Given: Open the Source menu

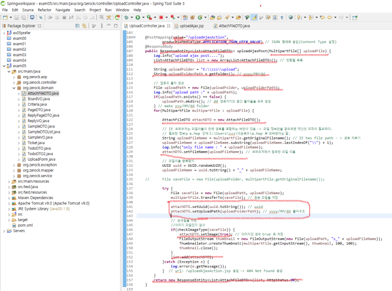Looking at the screenshot, I should 28,10.
